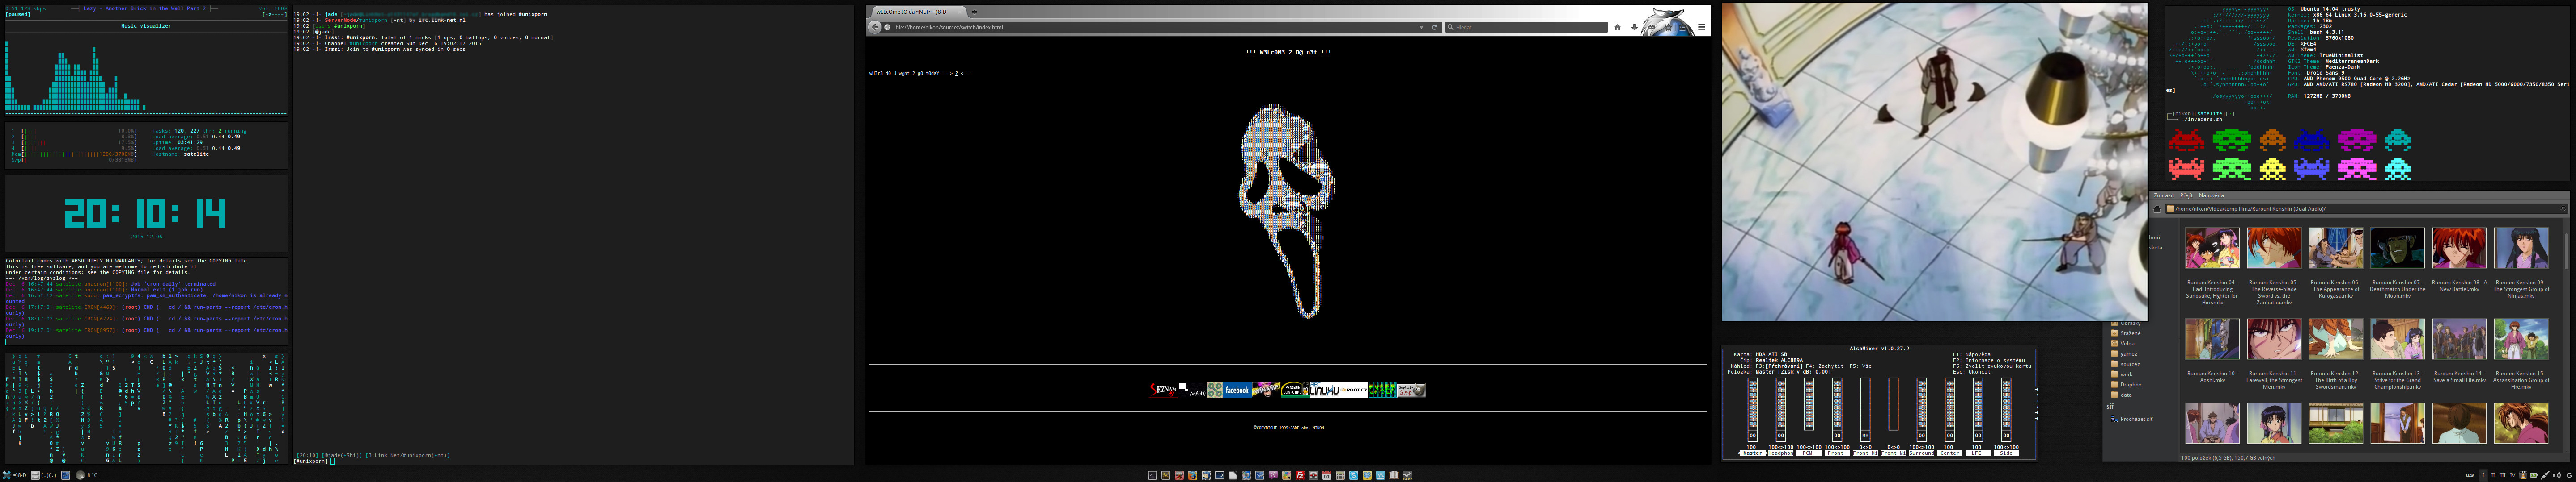Open the moon and stars dock icon
Image resolution: width=2576 pixels, height=482 pixels.
(x=1220, y=475)
